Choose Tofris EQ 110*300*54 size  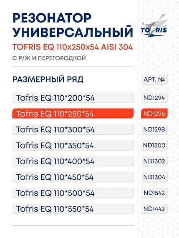click(x=73, y=129)
